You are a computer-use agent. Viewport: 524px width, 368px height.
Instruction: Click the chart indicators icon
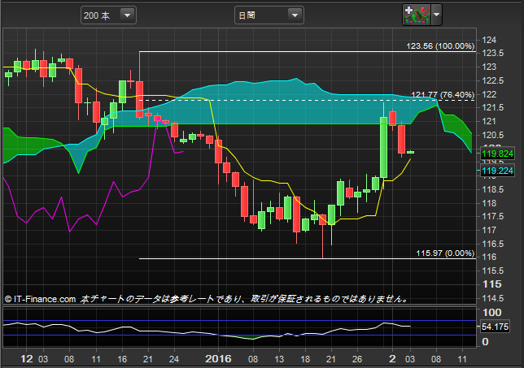[417, 15]
